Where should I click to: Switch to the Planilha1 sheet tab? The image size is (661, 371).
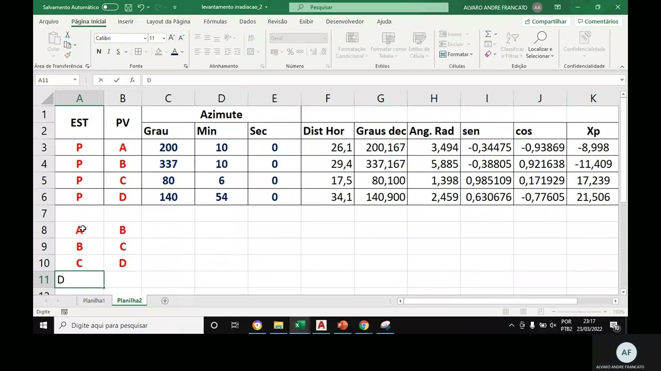(94, 300)
